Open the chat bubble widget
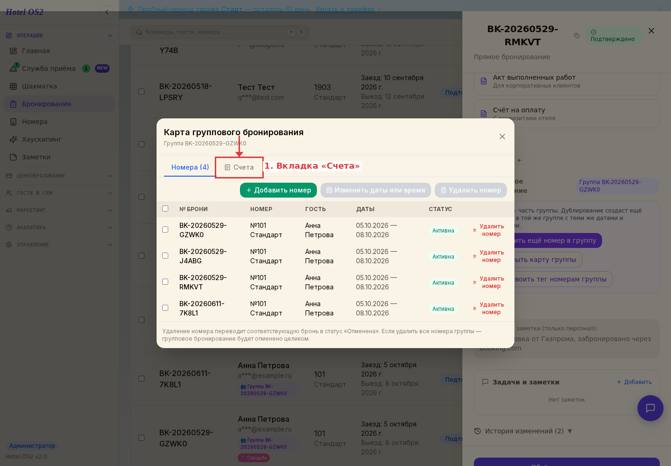The image size is (671, 466). click(650, 408)
